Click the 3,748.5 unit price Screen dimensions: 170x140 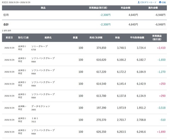tap(121, 48)
